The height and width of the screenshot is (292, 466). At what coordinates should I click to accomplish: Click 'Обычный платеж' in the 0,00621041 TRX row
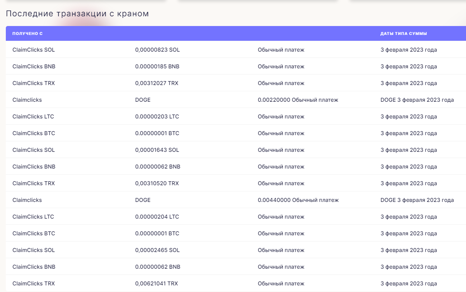tap(281, 283)
